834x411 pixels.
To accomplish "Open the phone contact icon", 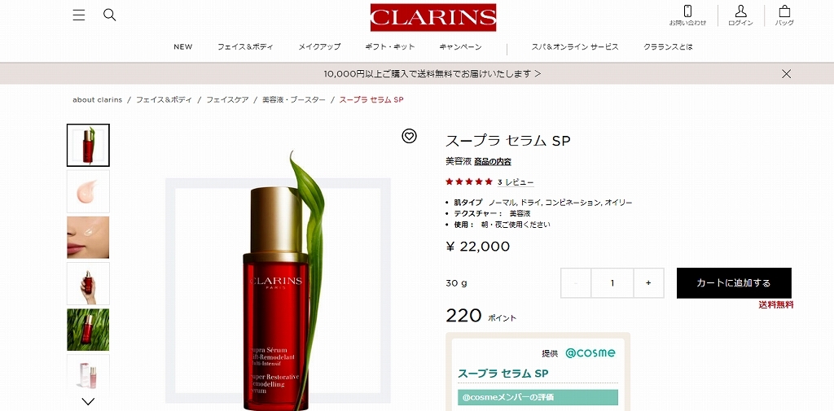I will pyautogui.click(x=687, y=11).
